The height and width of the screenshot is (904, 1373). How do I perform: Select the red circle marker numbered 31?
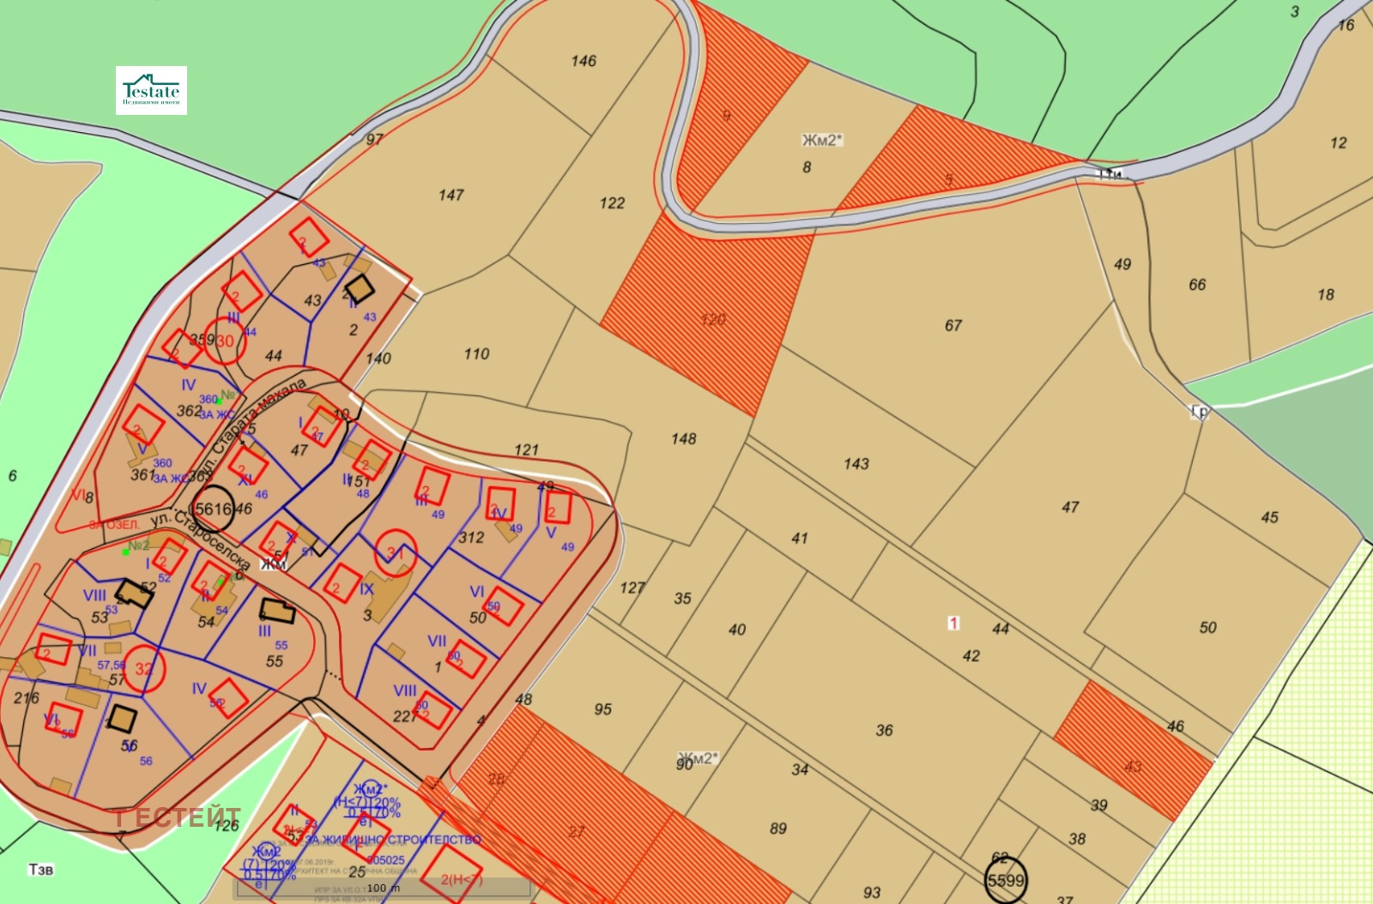(x=396, y=553)
